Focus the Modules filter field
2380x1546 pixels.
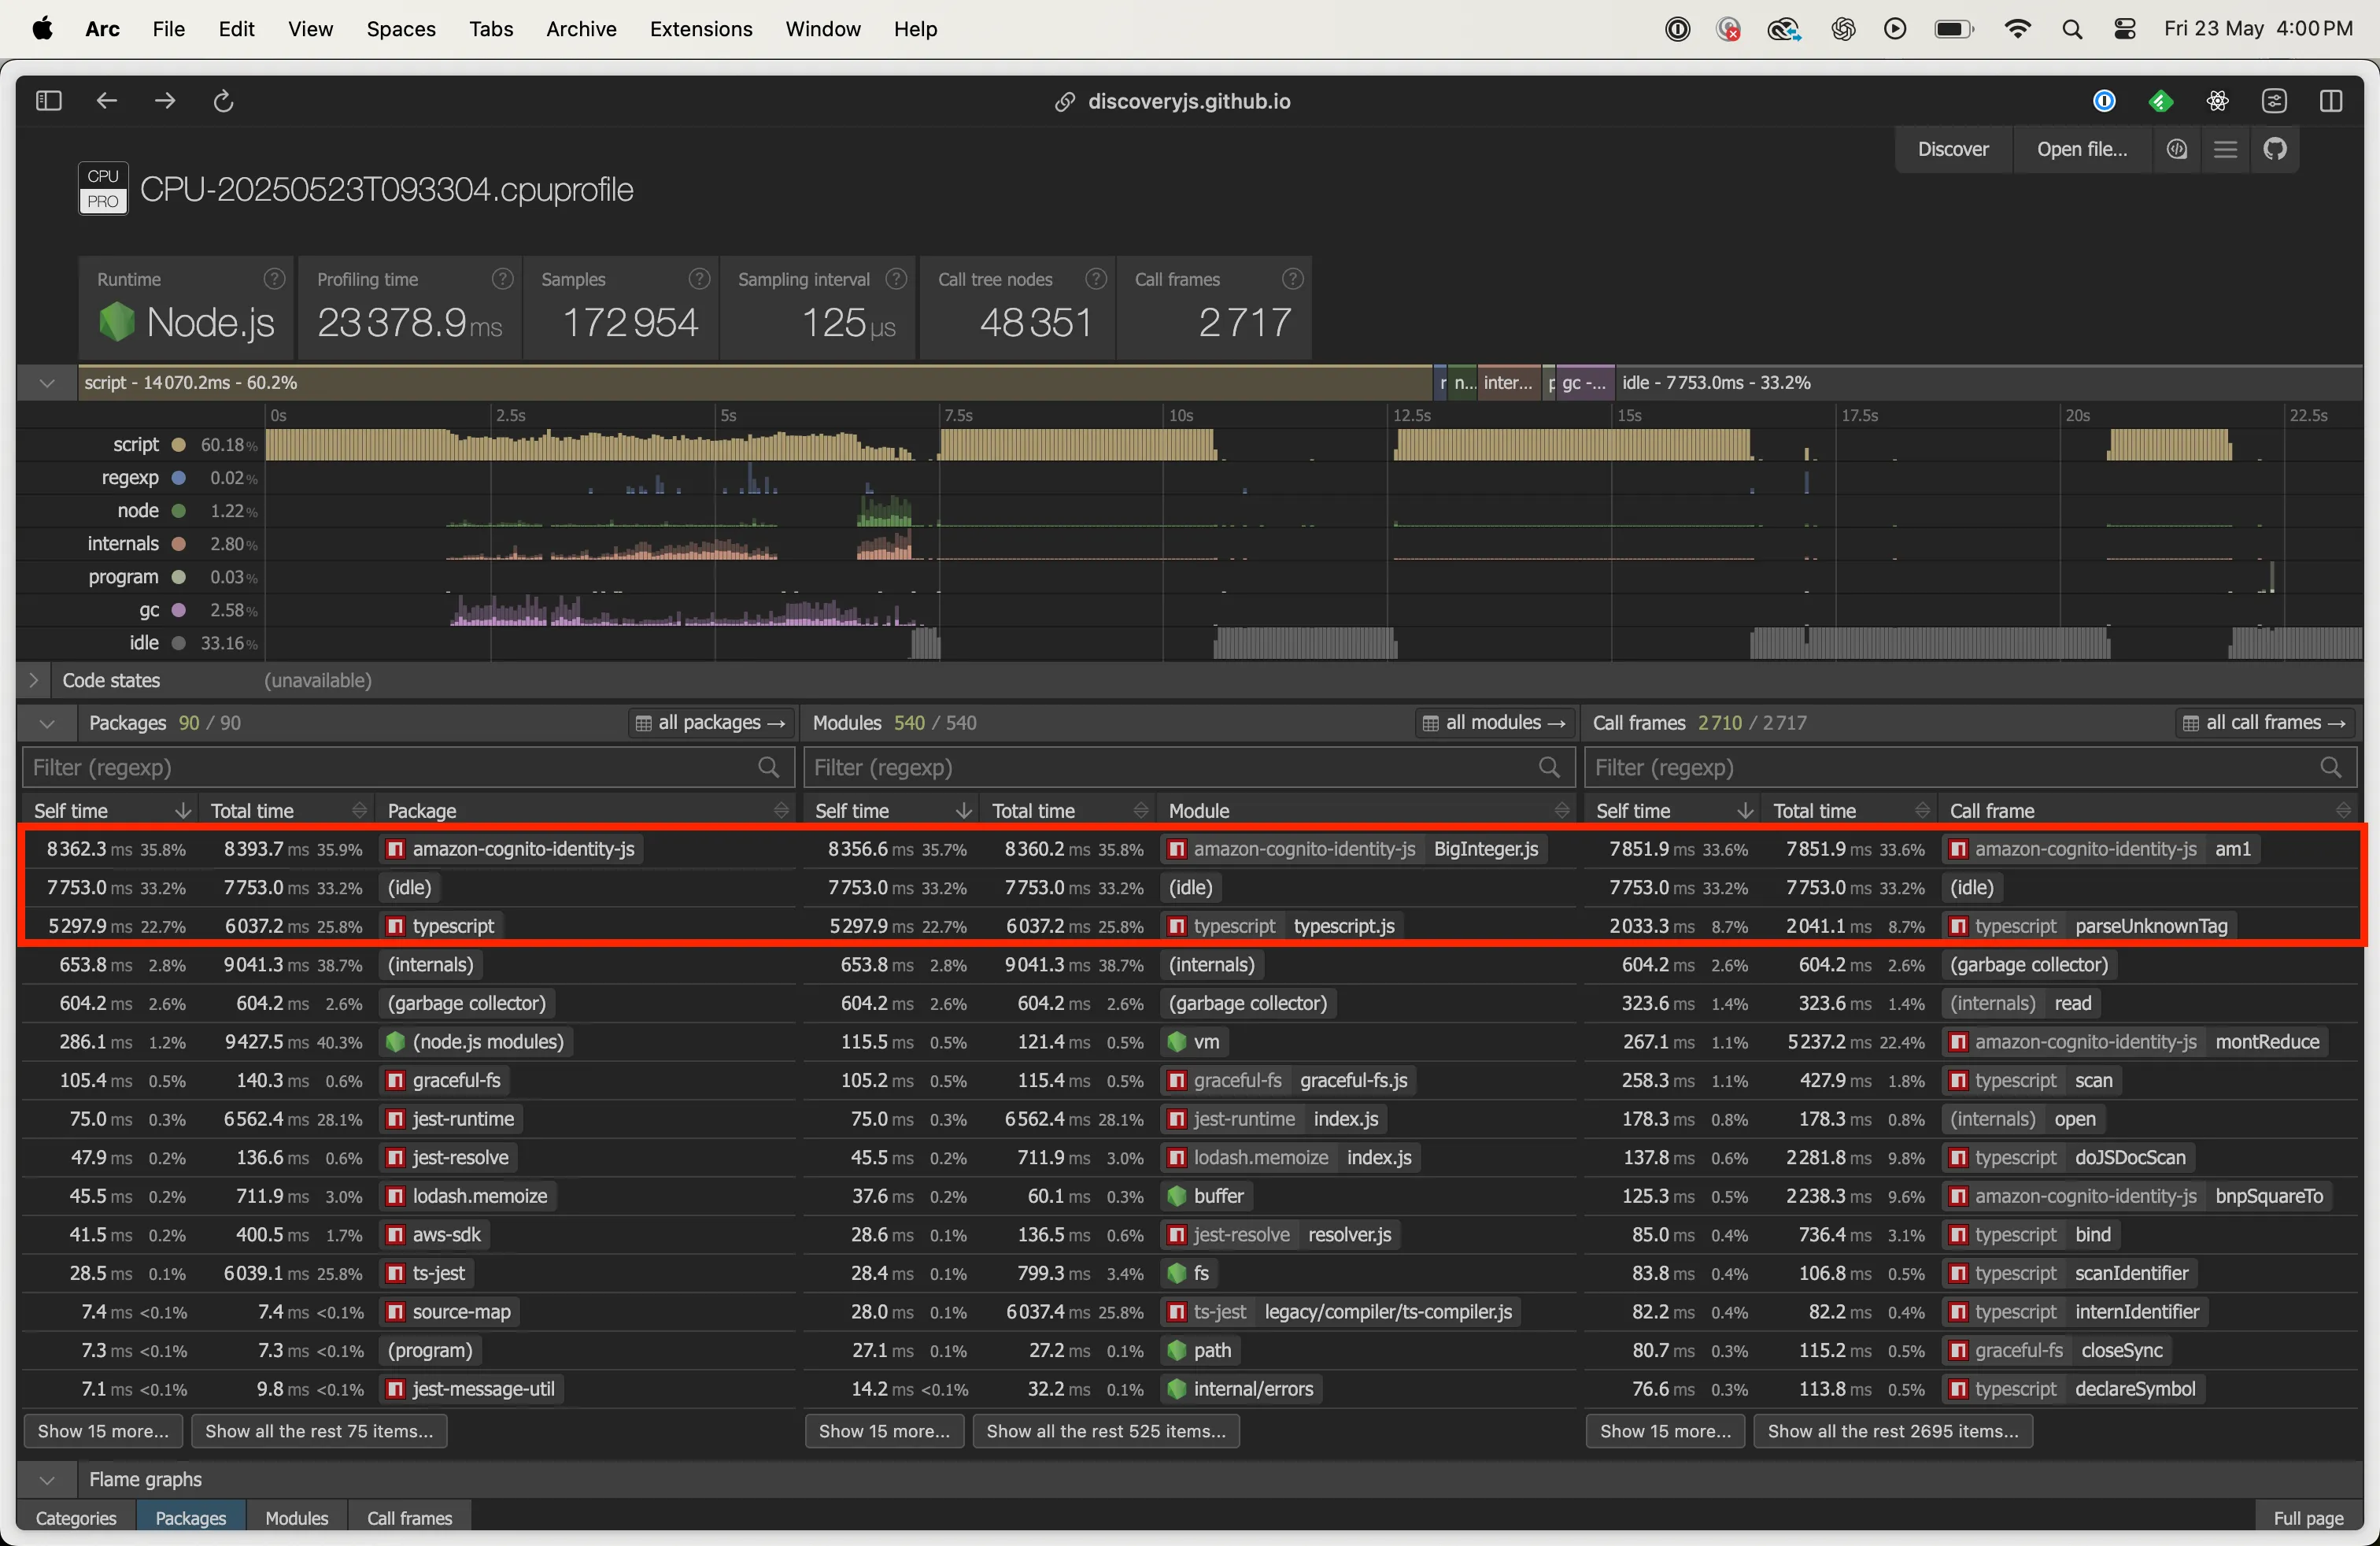tap(1189, 767)
